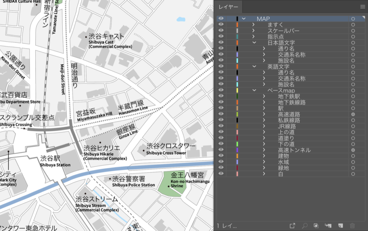Click the 金王八幡宮 shrine label on map
Screen dimensions: 368x231
pyautogui.click(x=187, y=175)
